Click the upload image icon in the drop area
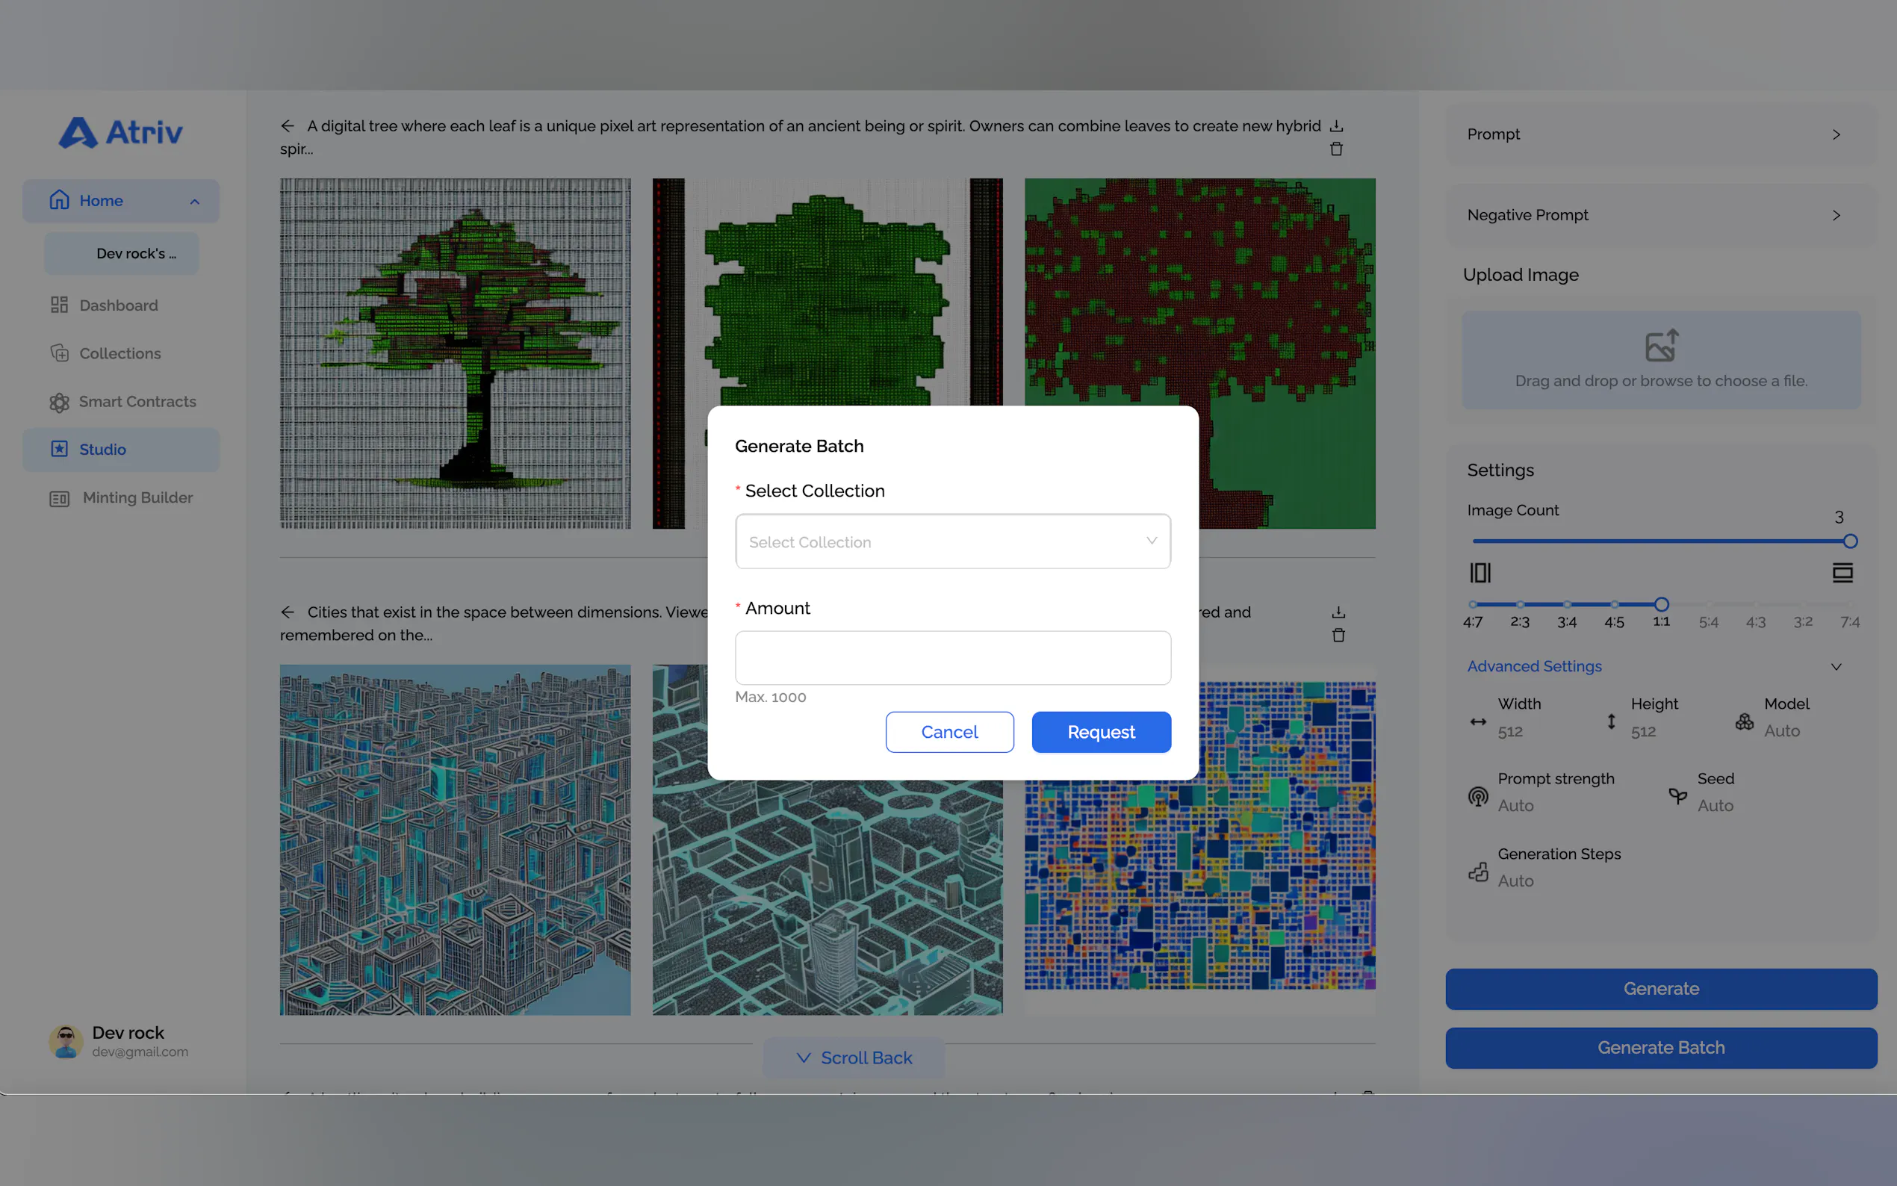The width and height of the screenshot is (1897, 1186). pyautogui.click(x=1661, y=346)
